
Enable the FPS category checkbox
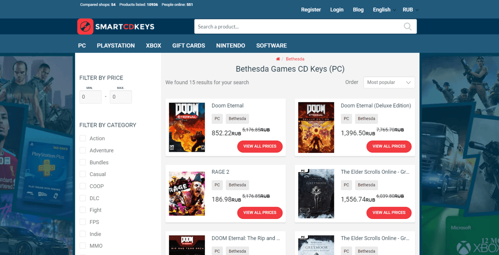[x=83, y=222]
